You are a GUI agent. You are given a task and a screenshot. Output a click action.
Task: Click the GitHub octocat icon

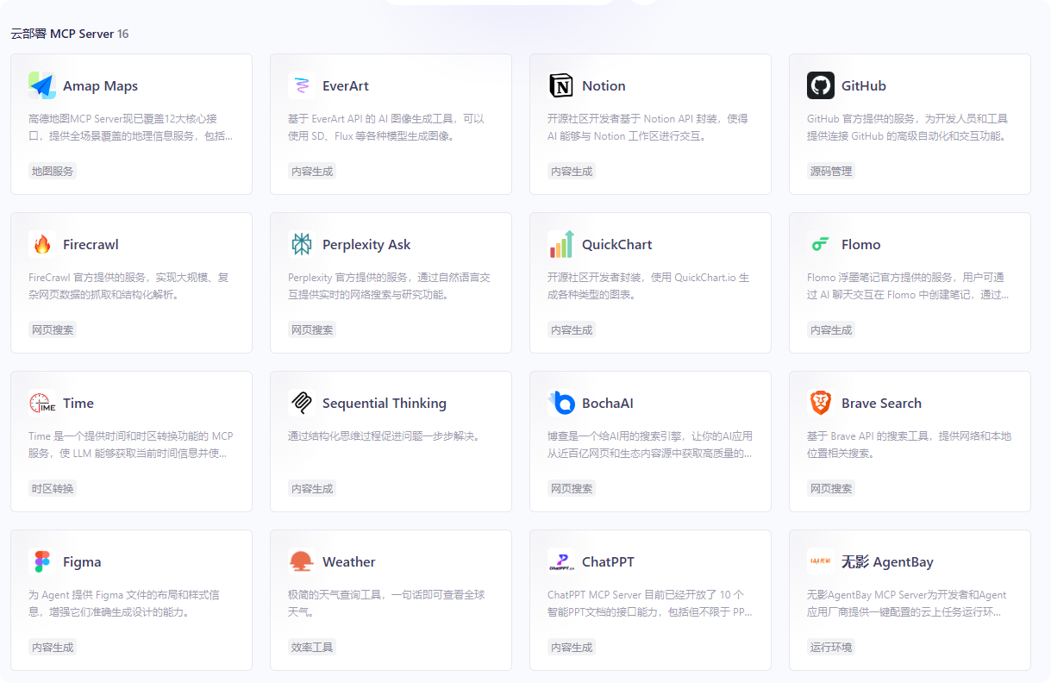[x=821, y=85]
